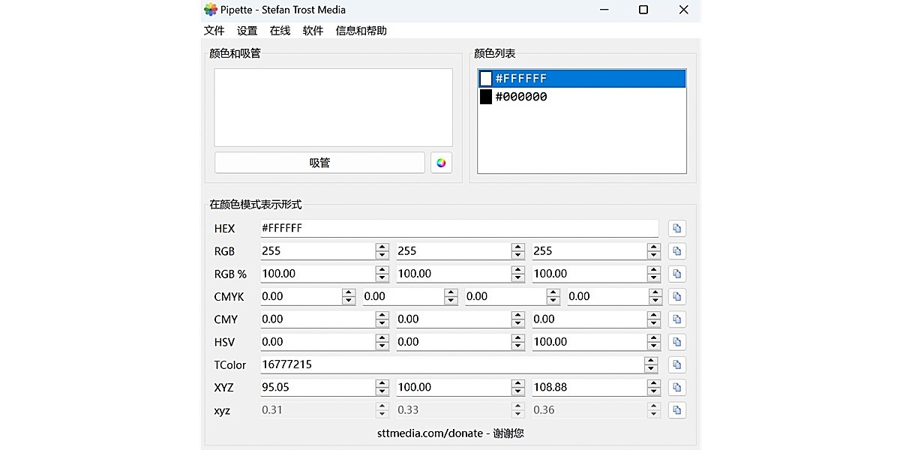Image resolution: width=900 pixels, height=450 pixels.
Task: Copy the RGB % values
Action: pos(677,274)
